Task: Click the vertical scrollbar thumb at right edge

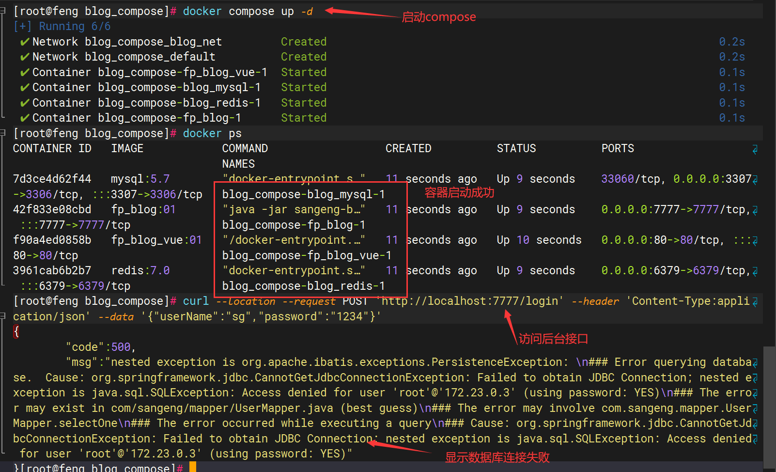Action: [x=769, y=408]
